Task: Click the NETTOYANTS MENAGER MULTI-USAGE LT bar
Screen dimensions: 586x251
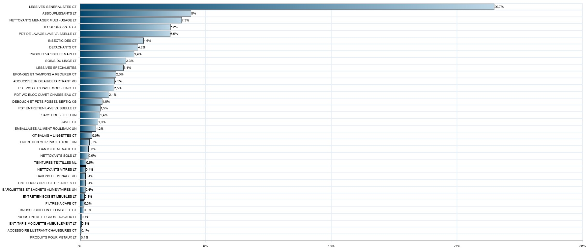Action: pos(131,20)
